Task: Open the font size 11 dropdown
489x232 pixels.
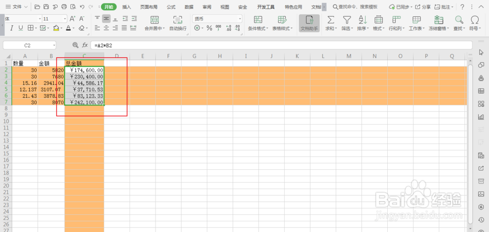Action: tap(65, 19)
